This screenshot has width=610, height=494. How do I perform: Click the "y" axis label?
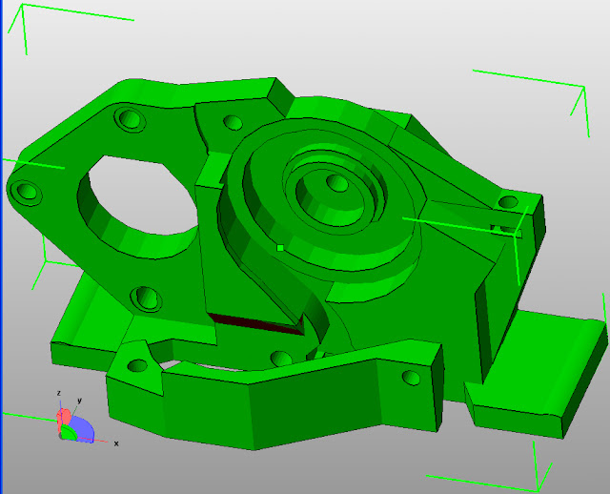tap(79, 401)
